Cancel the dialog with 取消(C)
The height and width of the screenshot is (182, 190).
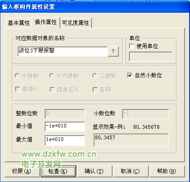pyautogui.click(x=131, y=171)
